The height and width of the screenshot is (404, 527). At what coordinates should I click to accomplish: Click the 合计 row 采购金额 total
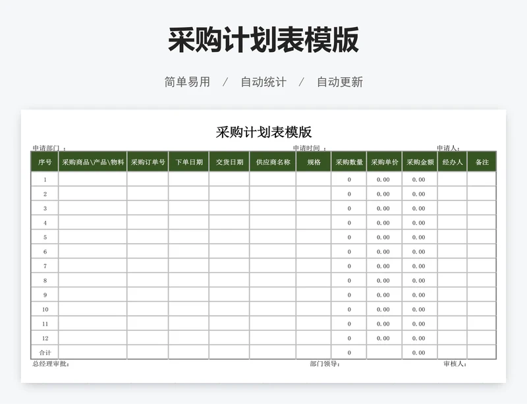click(x=420, y=353)
